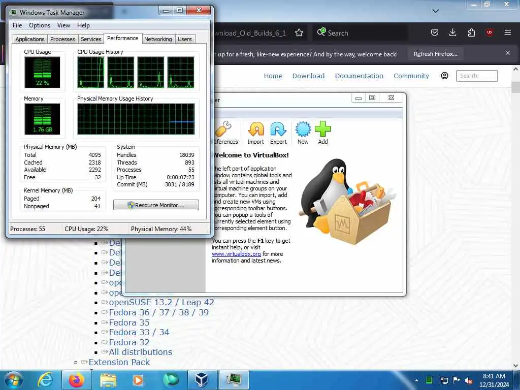
Task: Open Task Manager View menu
Action: tap(63, 25)
